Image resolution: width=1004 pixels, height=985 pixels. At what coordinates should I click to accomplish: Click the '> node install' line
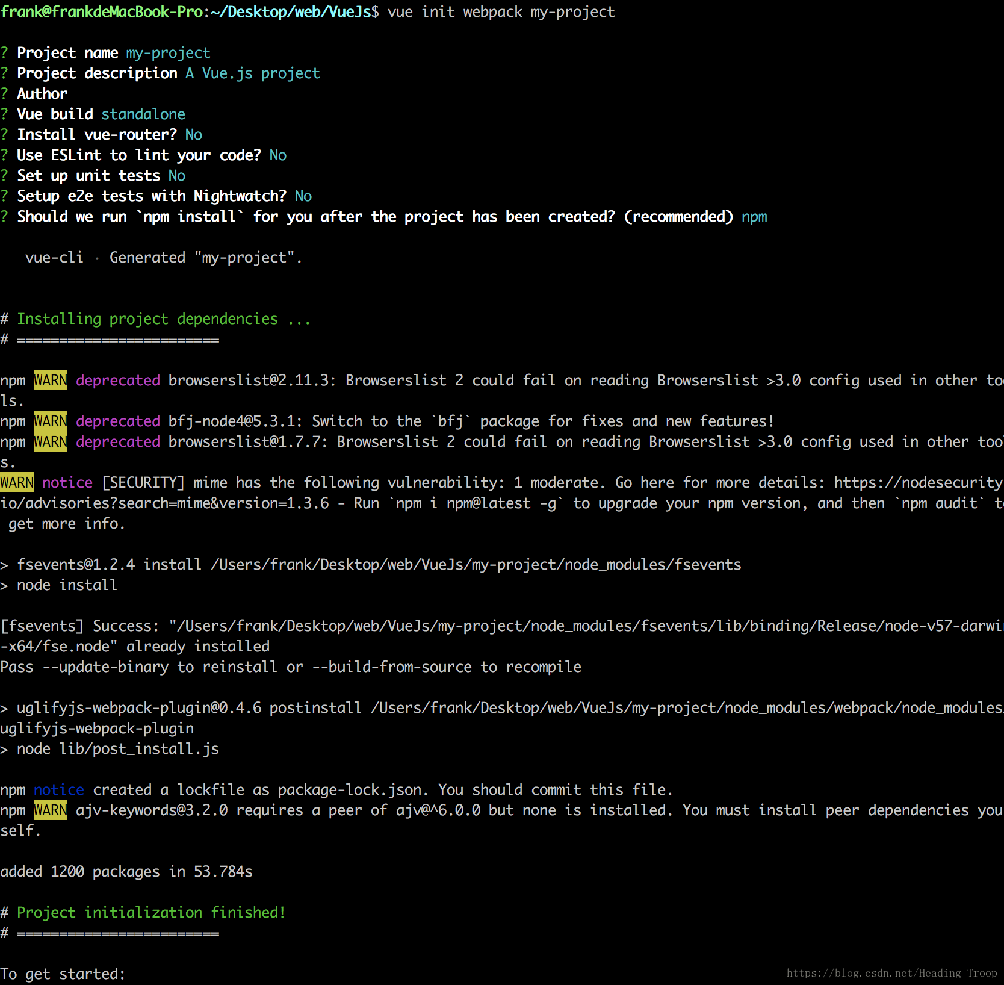coord(59,585)
